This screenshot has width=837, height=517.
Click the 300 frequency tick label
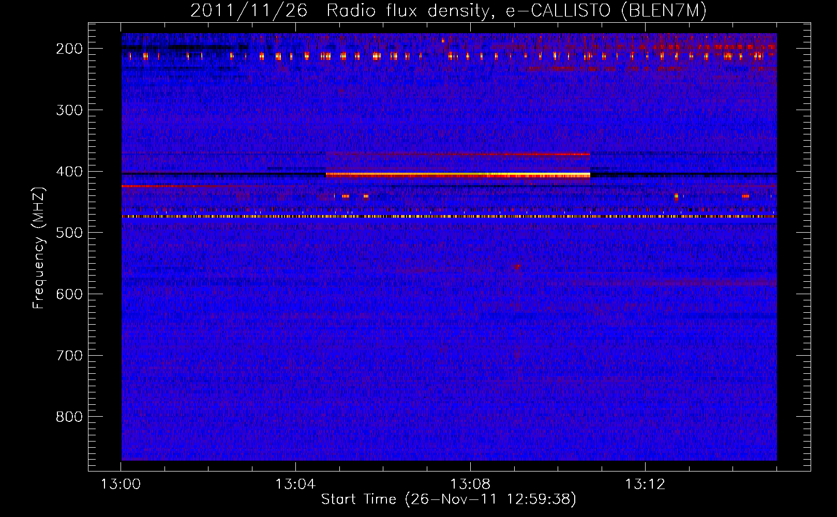click(x=69, y=110)
